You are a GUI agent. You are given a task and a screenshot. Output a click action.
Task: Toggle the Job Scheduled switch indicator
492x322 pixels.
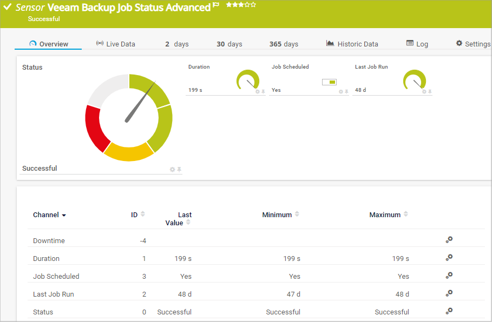click(329, 82)
